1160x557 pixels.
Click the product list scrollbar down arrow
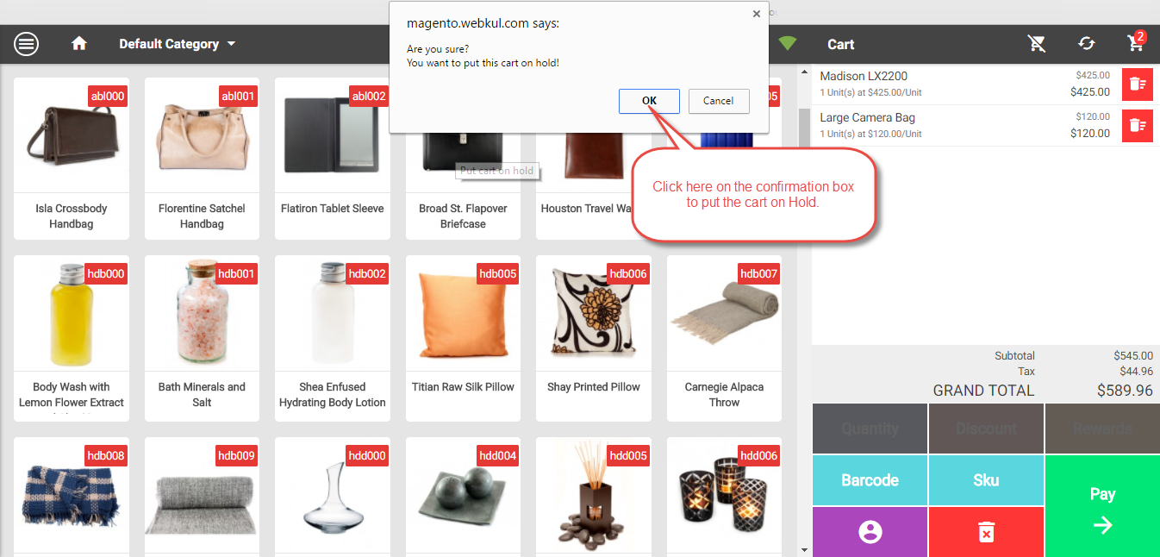(804, 549)
